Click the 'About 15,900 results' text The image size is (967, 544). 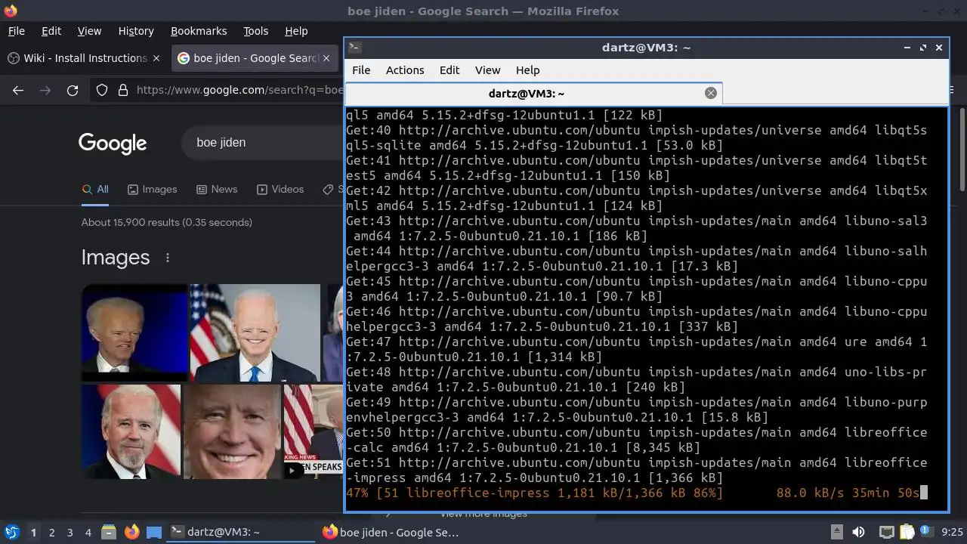167,222
